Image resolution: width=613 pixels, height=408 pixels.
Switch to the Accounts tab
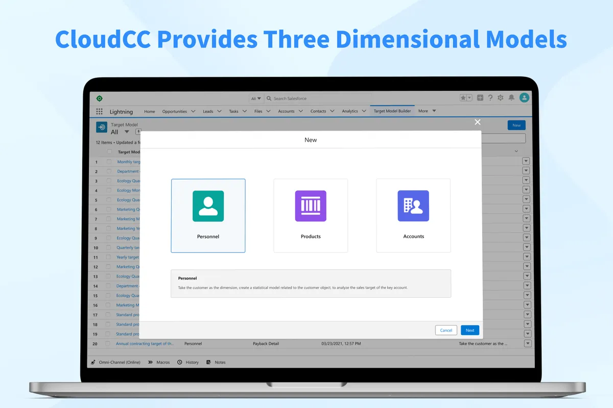[x=286, y=111]
